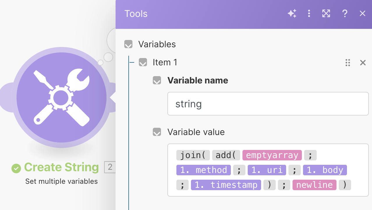The image size is (372, 210).
Task: Collapse the Variables section
Action: [128, 44]
